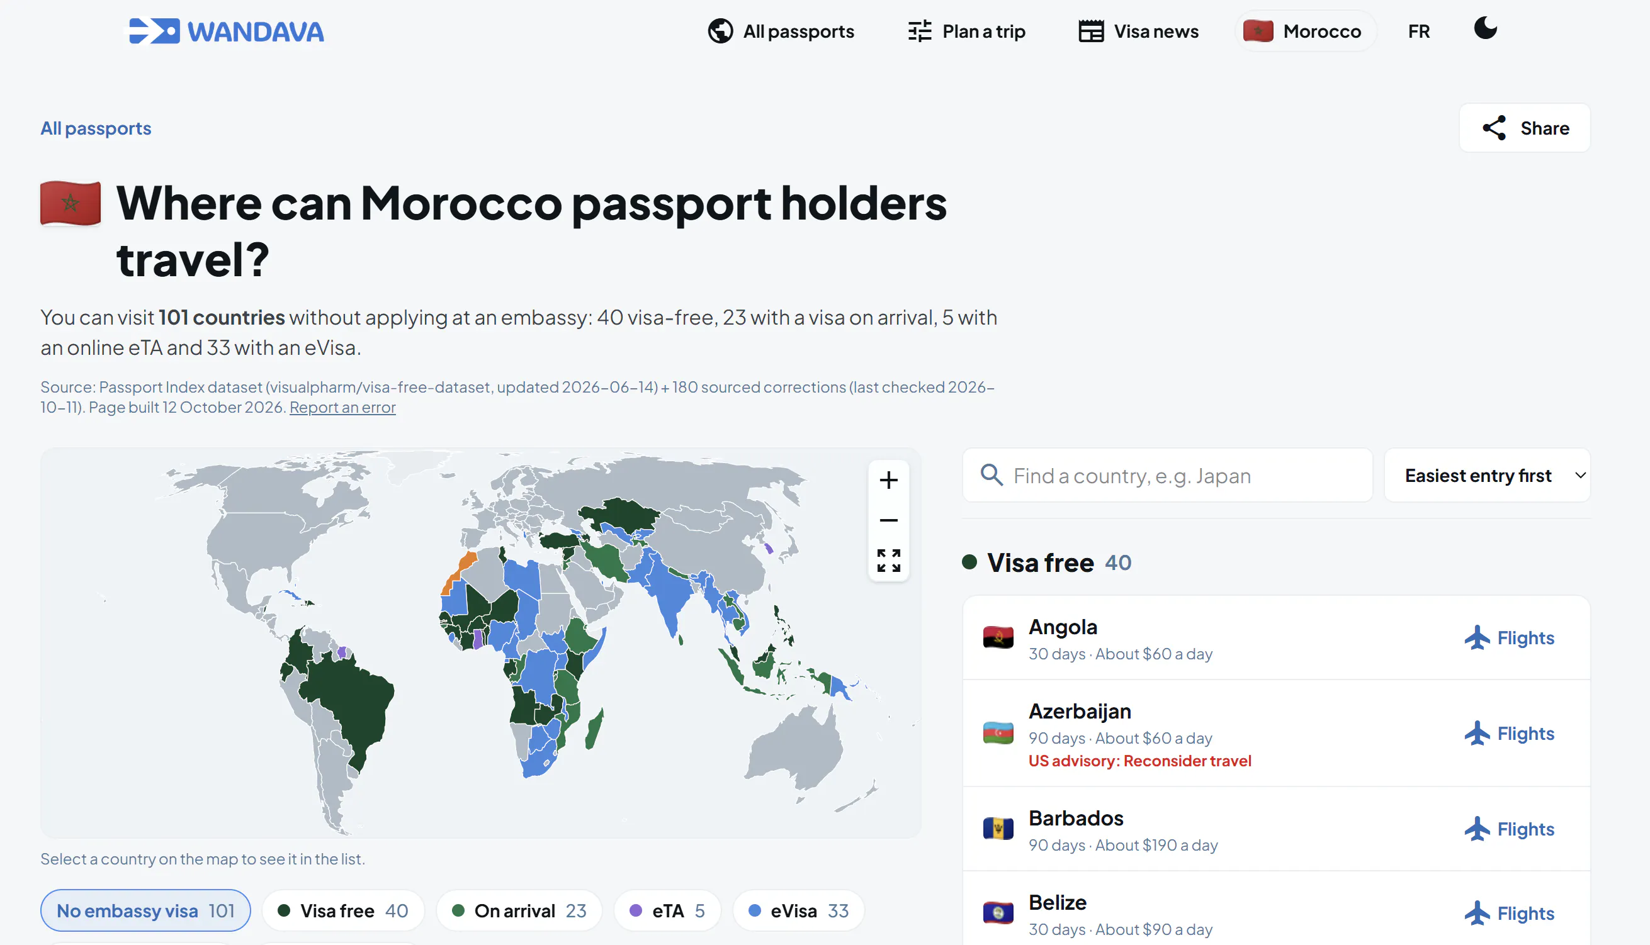Zoom out on the map
The image size is (1650, 945).
click(x=888, y=520)
